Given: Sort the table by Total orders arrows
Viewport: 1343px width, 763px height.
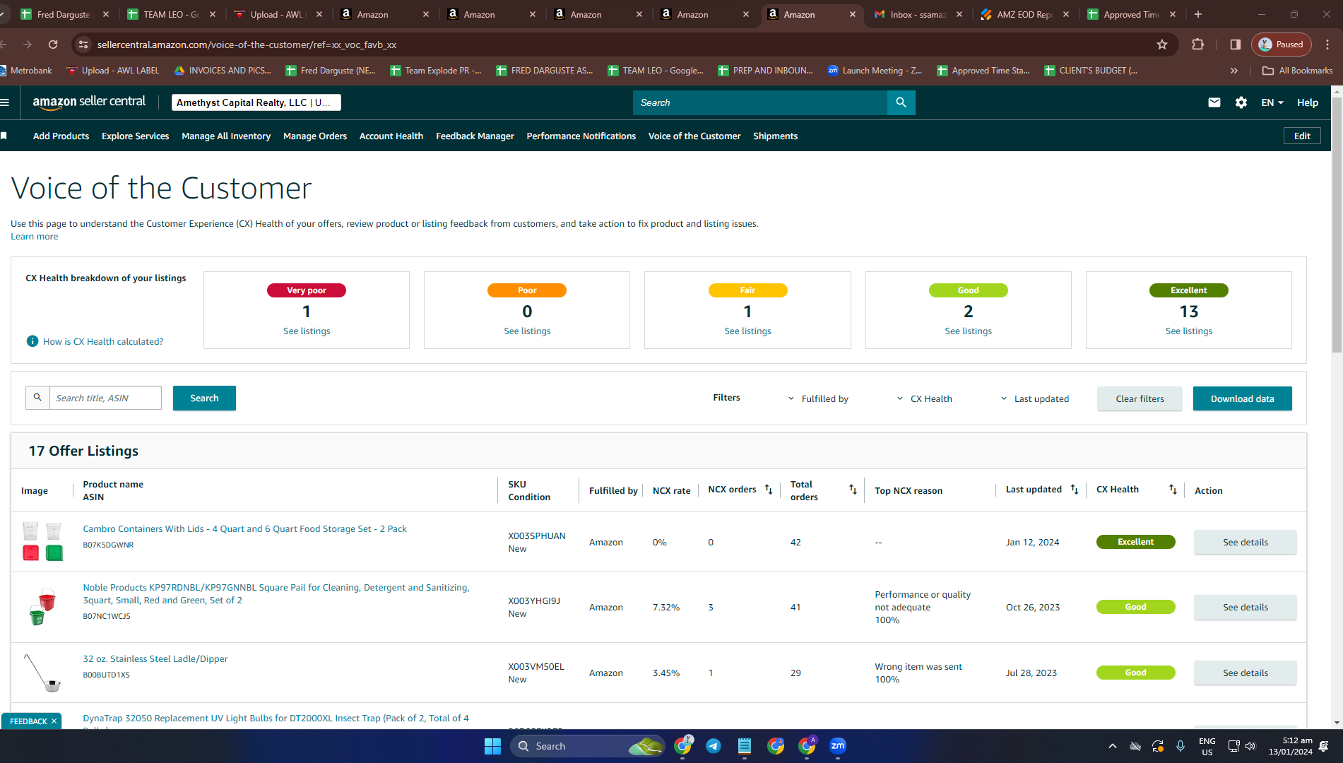Looking at the screenshot, I should 853,490.
